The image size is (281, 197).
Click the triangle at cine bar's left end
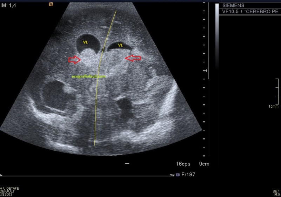pos(2,175)
